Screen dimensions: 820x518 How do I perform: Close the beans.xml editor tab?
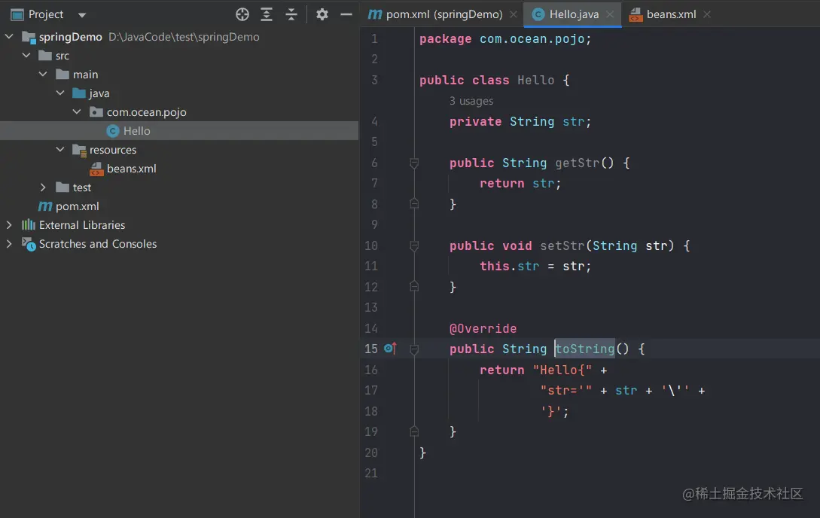[x=707, y=14]
